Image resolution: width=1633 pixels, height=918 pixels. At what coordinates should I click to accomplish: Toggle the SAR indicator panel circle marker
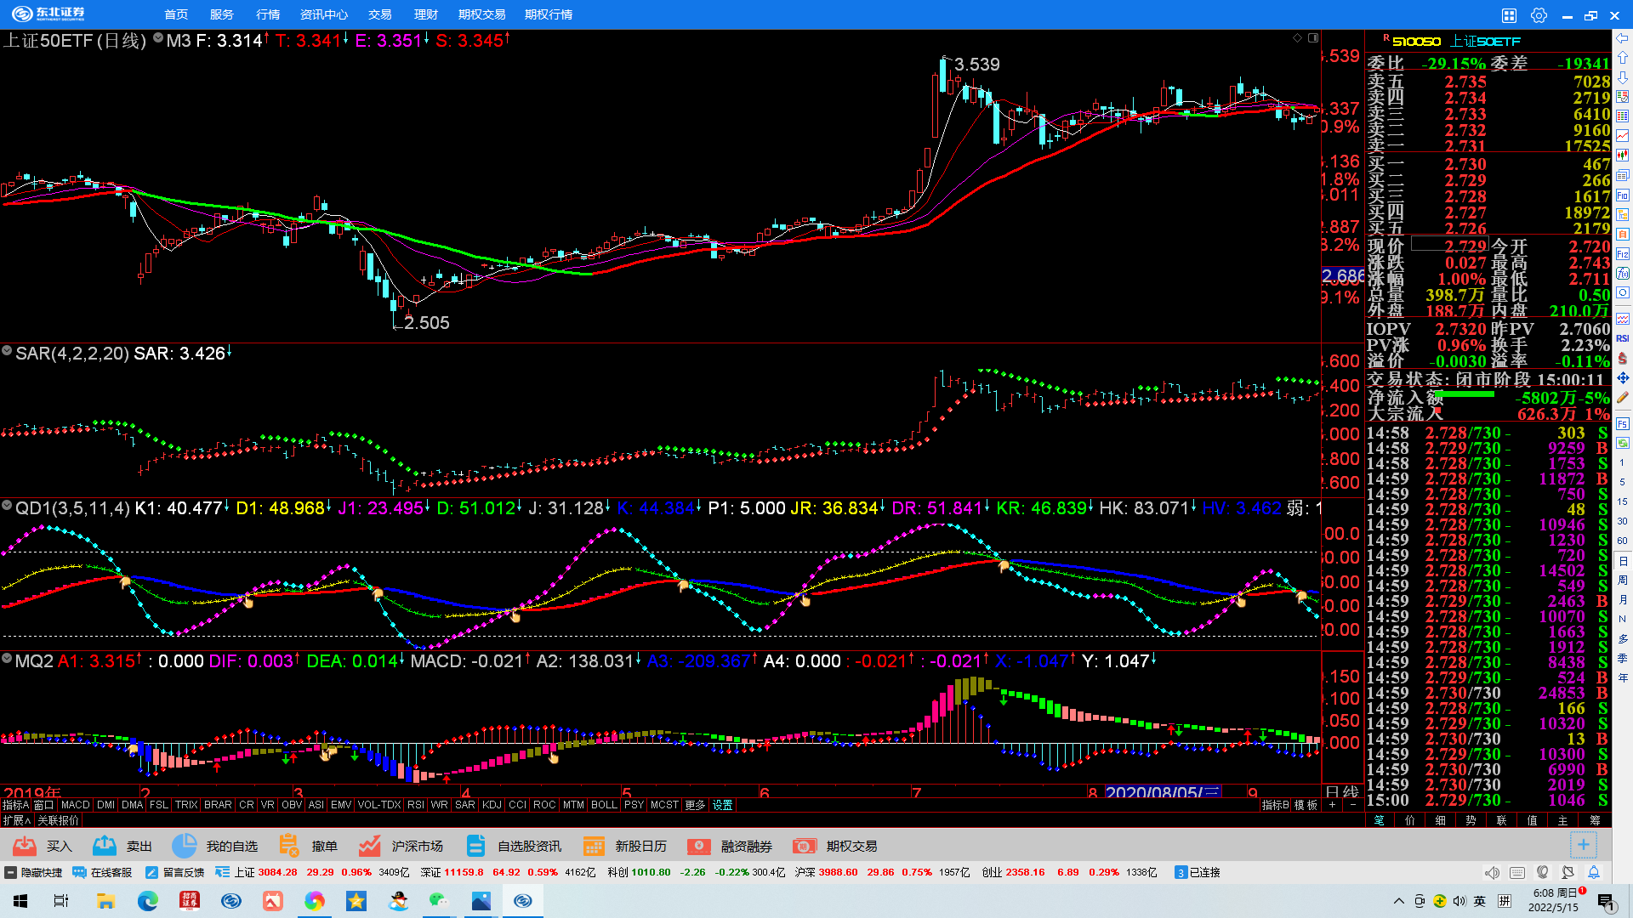(x=7, y=351)
